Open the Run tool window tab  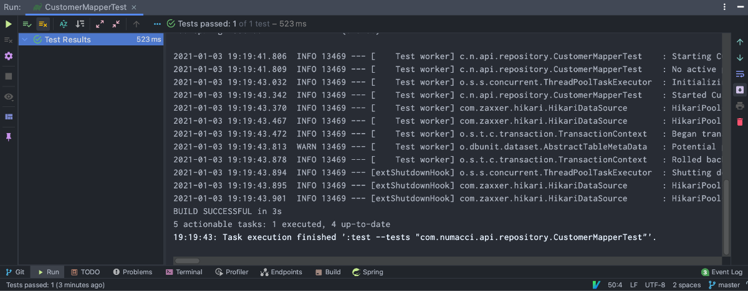click(x=48, y=272)
